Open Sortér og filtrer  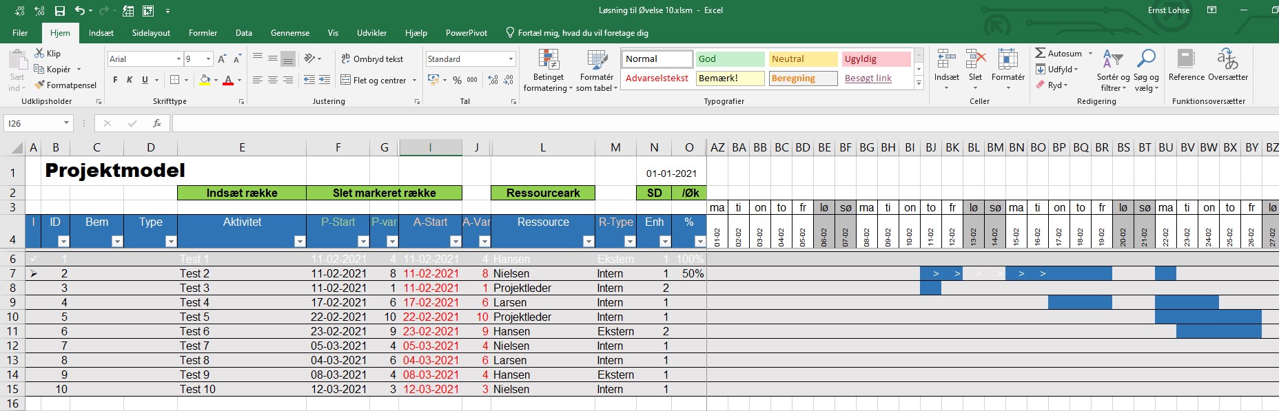1112,71
